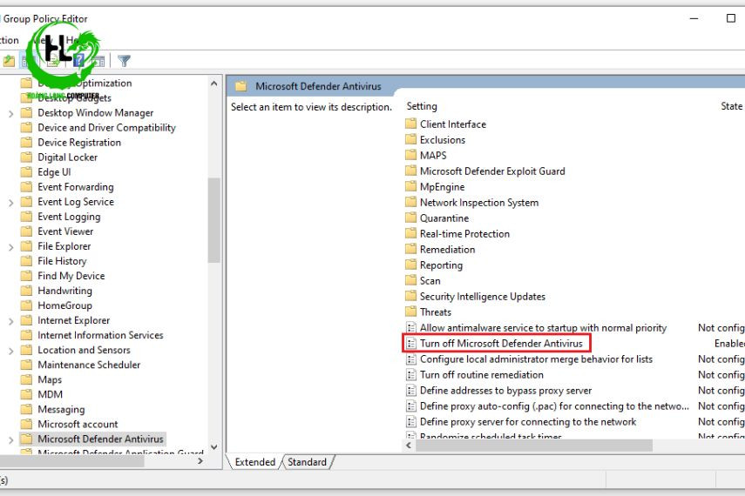
Task: Select Microsoft Defender Exploit Guard folder
Action: coord(492,171)
